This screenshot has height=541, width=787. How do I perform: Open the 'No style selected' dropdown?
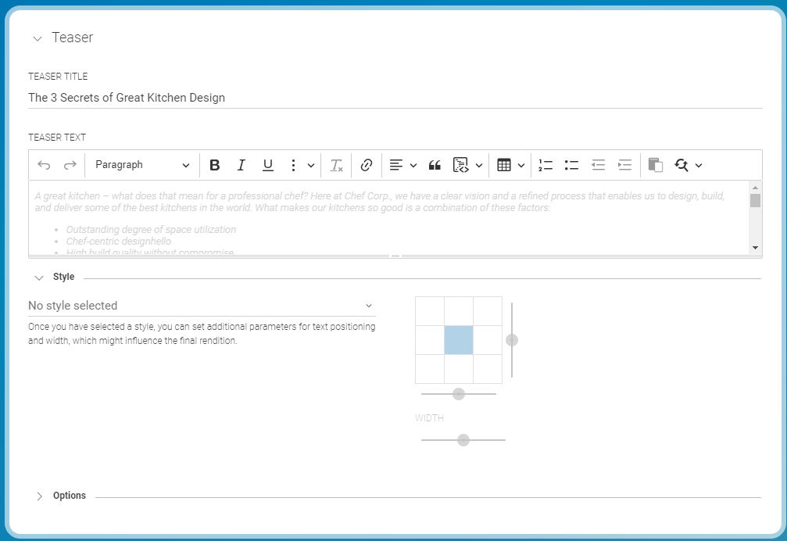201,306
